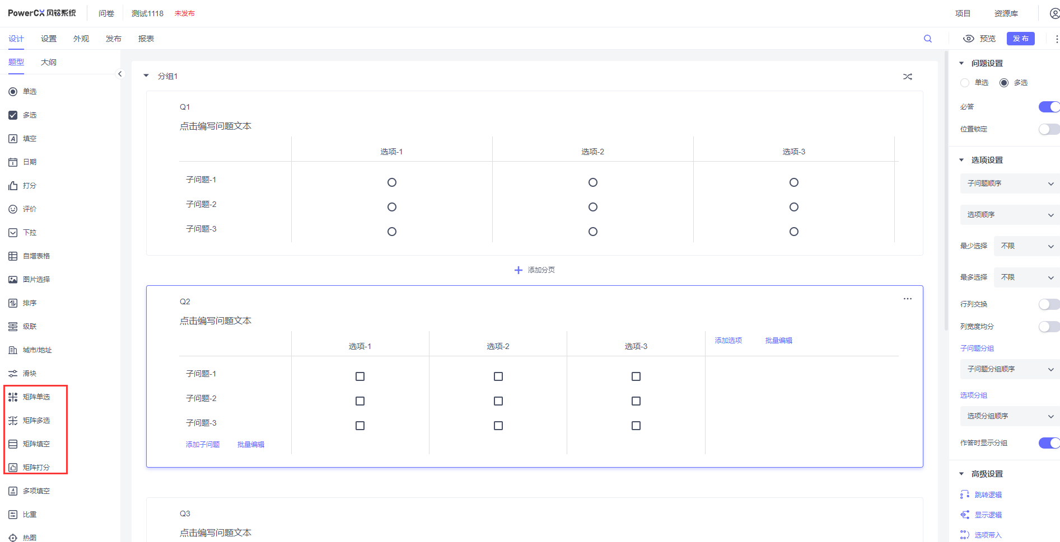
Task: Enable the 行列交换 switch
Action: click(1048, 304)
